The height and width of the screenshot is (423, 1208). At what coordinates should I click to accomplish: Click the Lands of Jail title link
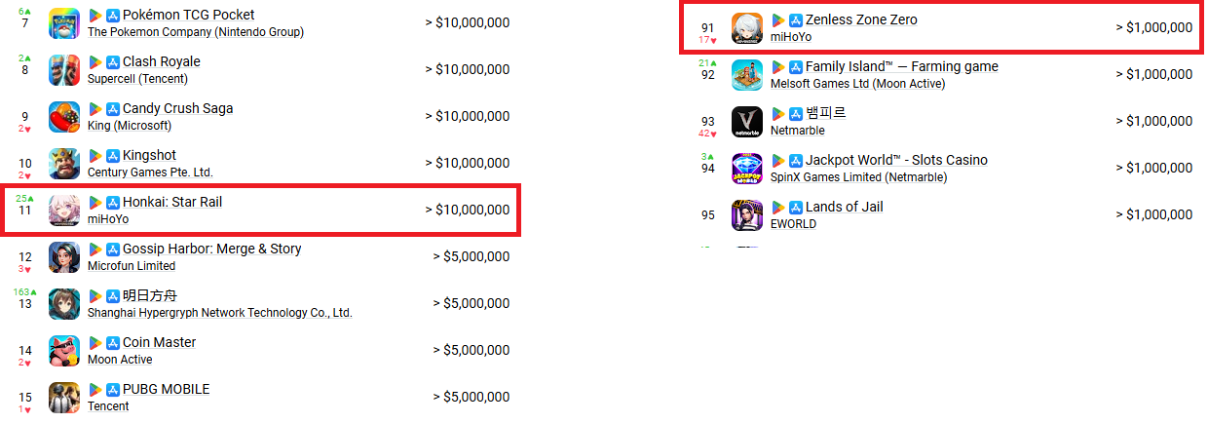pyautogui.click(x=845, y=207)
